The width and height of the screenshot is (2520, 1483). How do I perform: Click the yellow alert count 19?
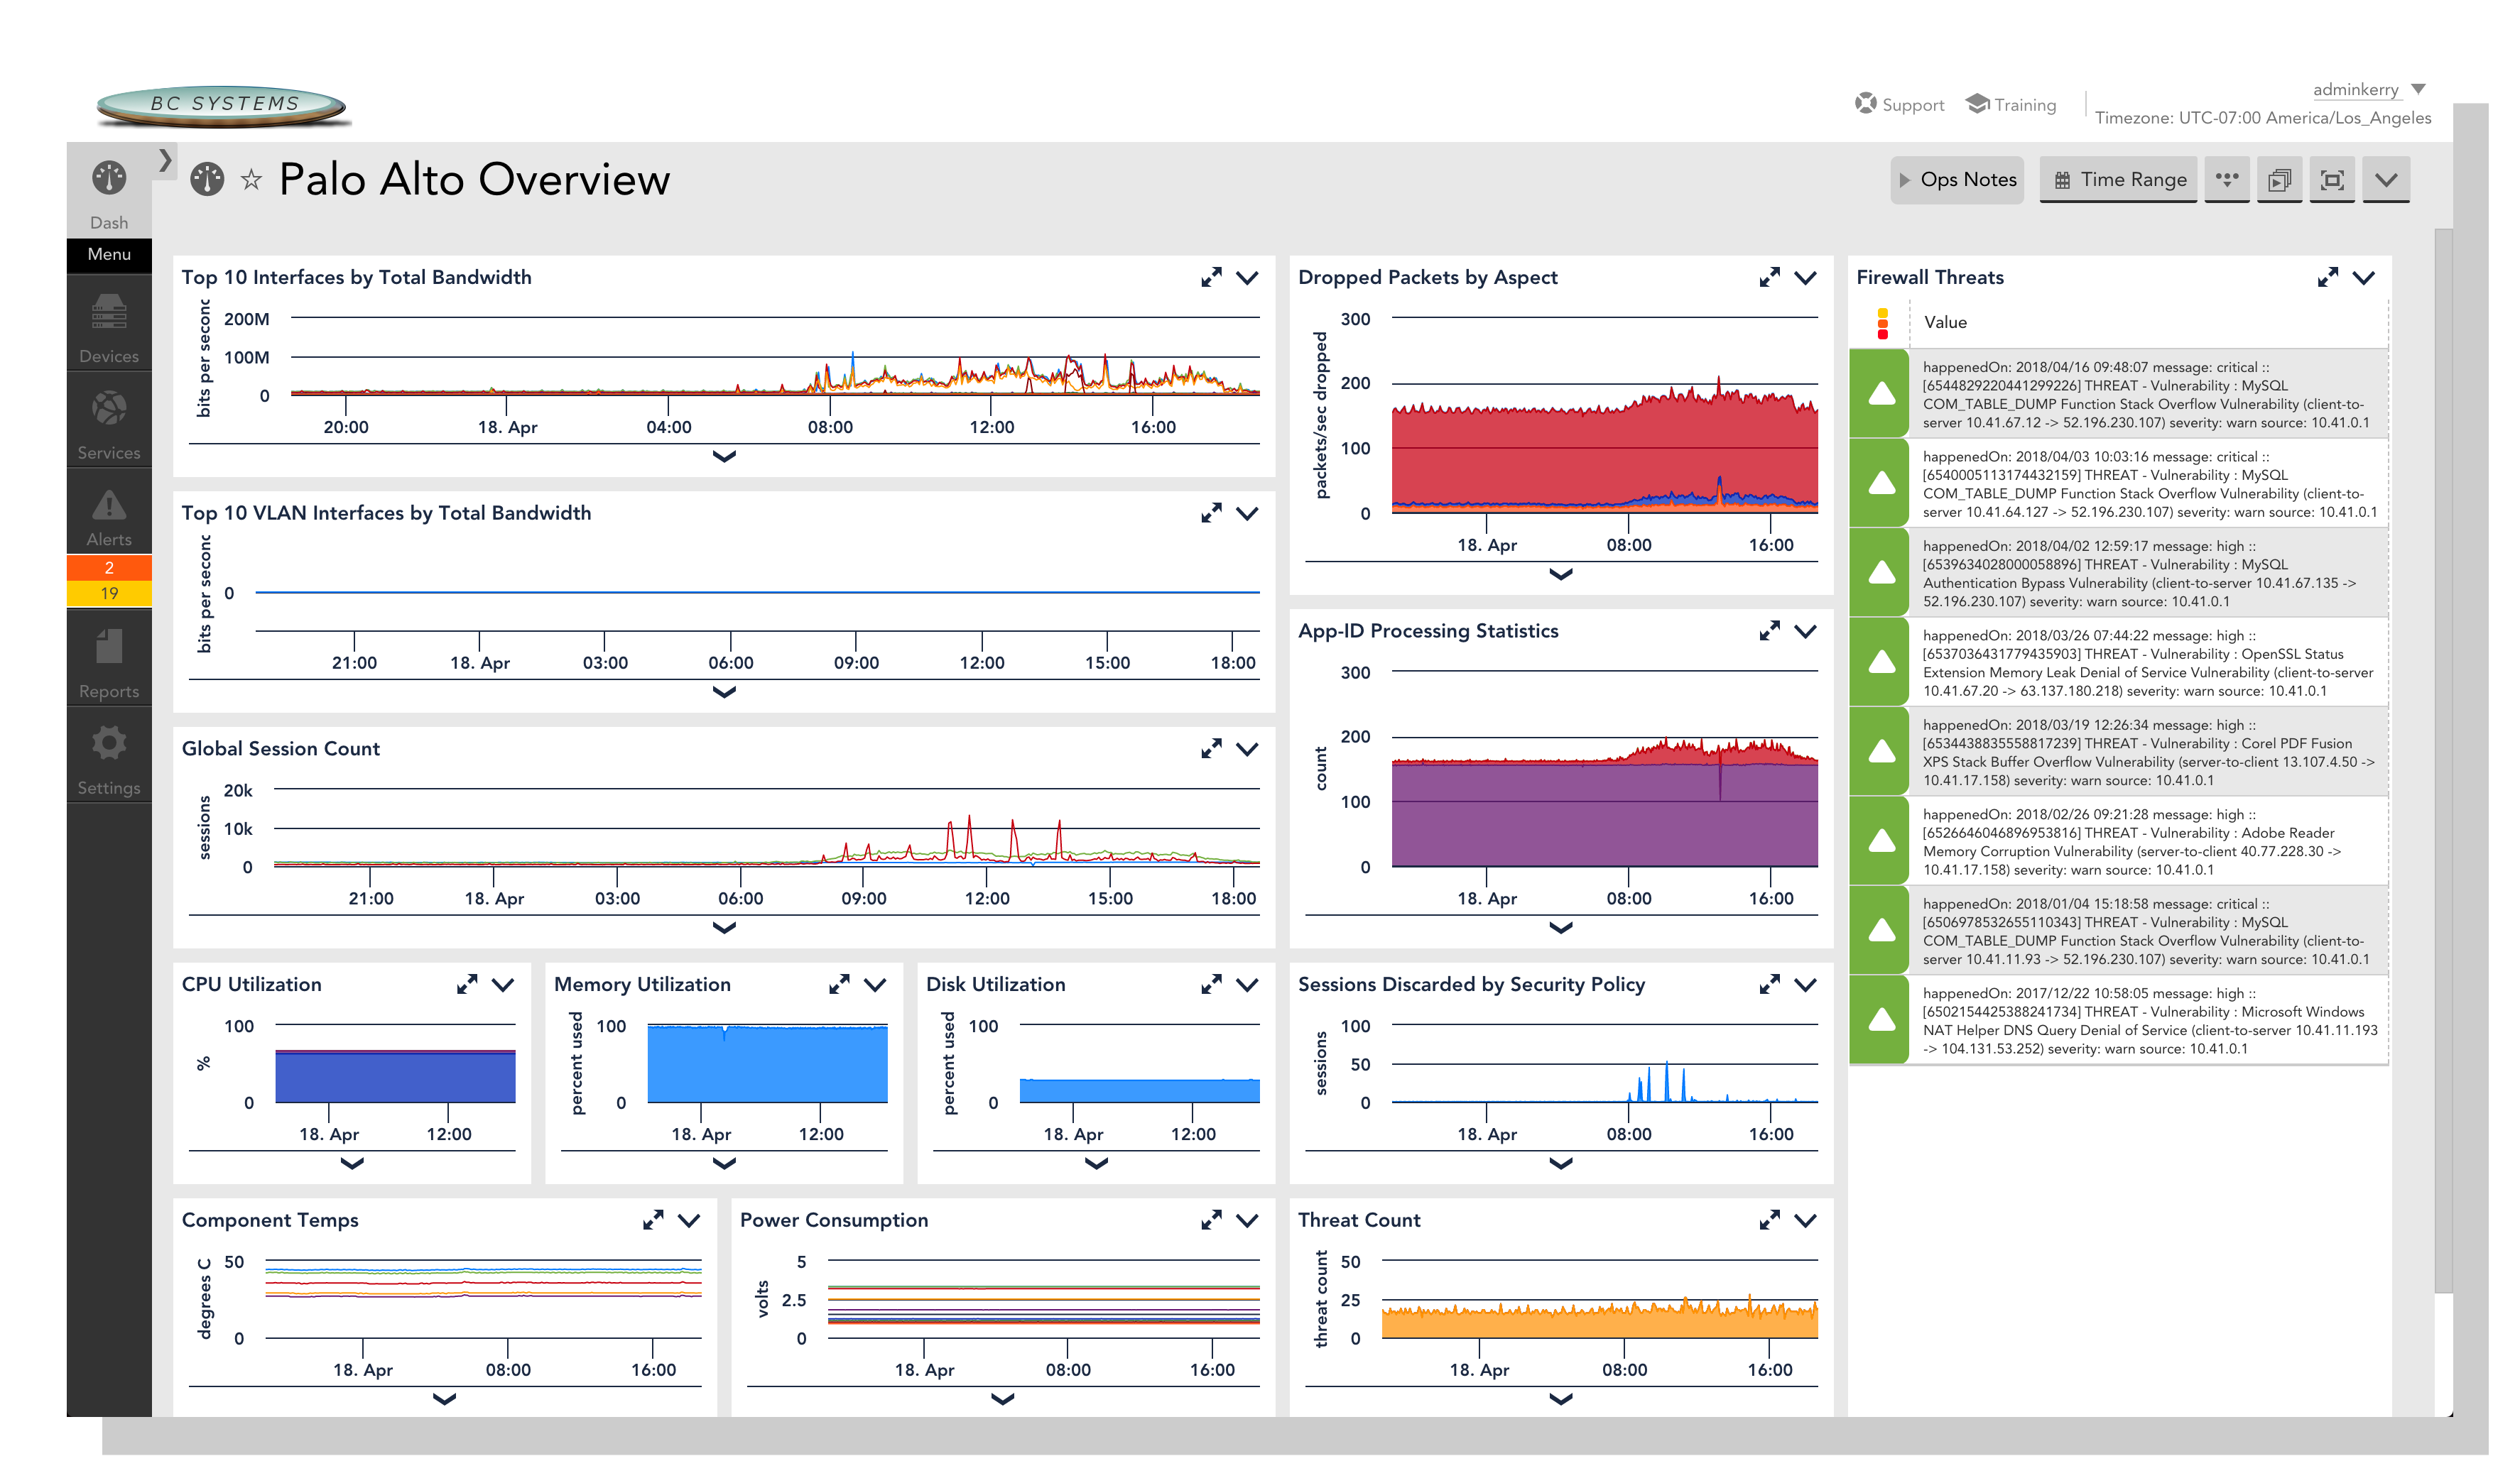point(109,593)
